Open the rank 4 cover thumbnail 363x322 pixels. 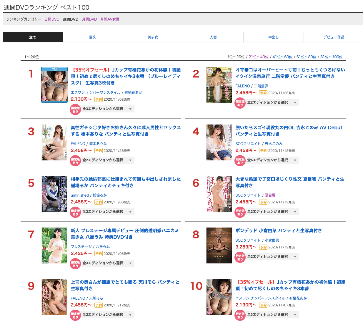(219, 142)
